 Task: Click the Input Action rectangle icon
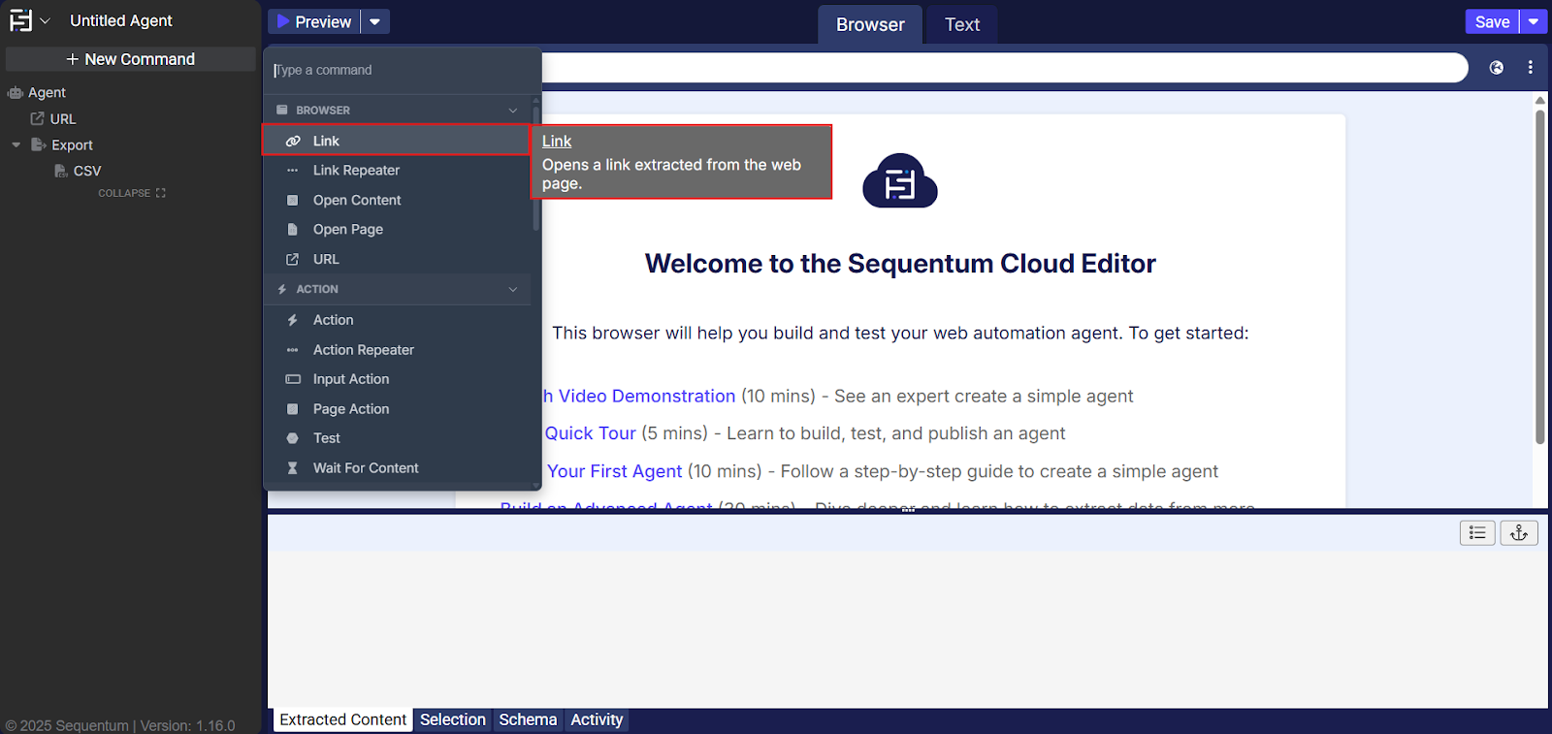(293, 379)
